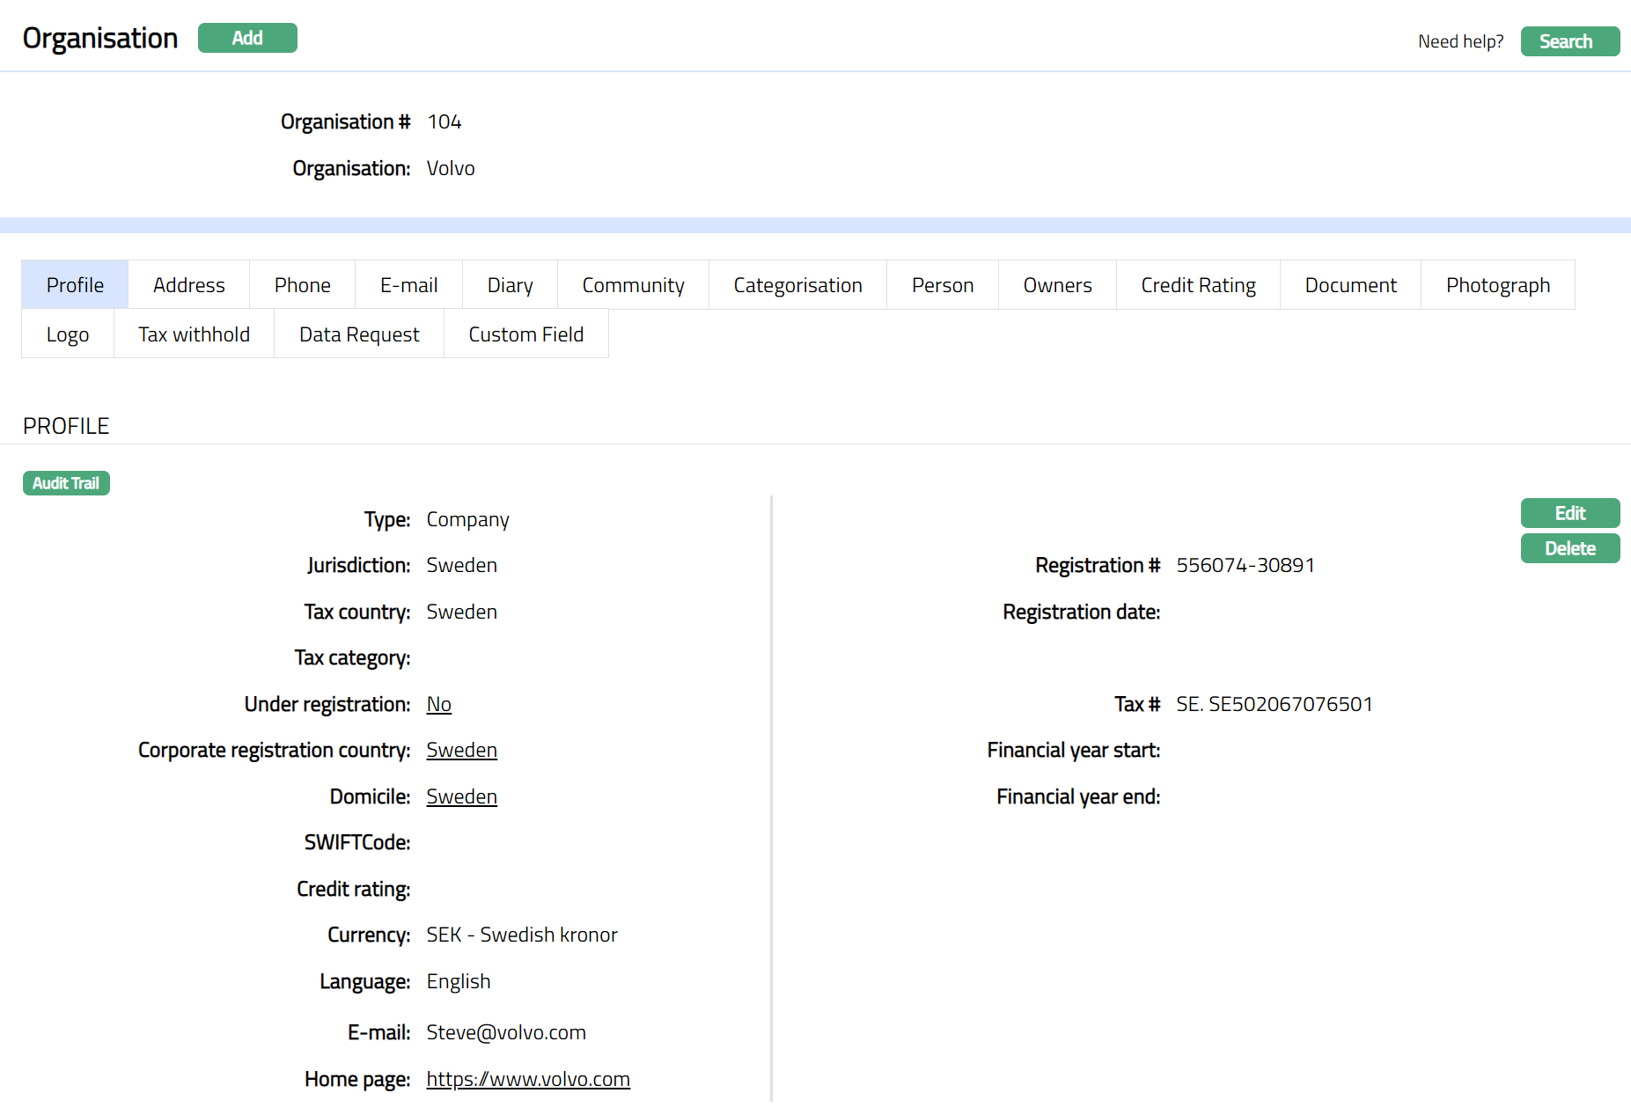The image size is (1631, 1115).
Task: Edit the organisation profile
Action: (1569, 513)
